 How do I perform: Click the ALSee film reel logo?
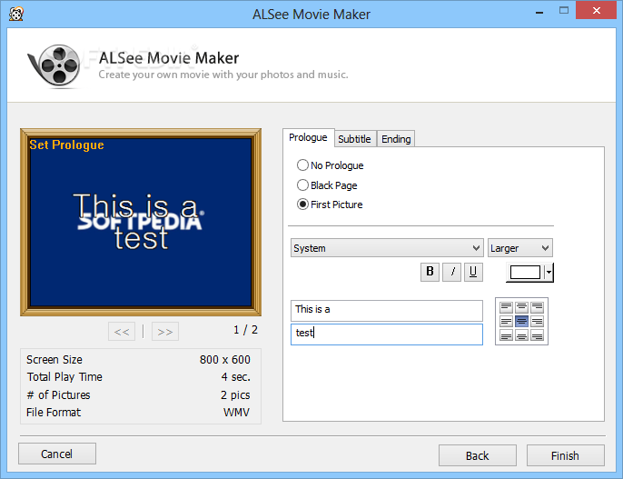(x=54, y=65)
